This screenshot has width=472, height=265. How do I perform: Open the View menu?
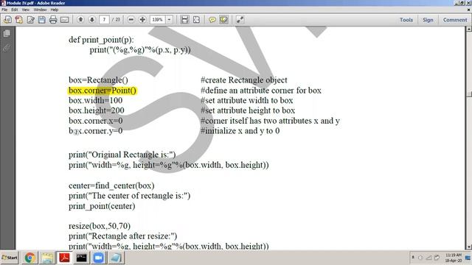(x=26, y=10)
